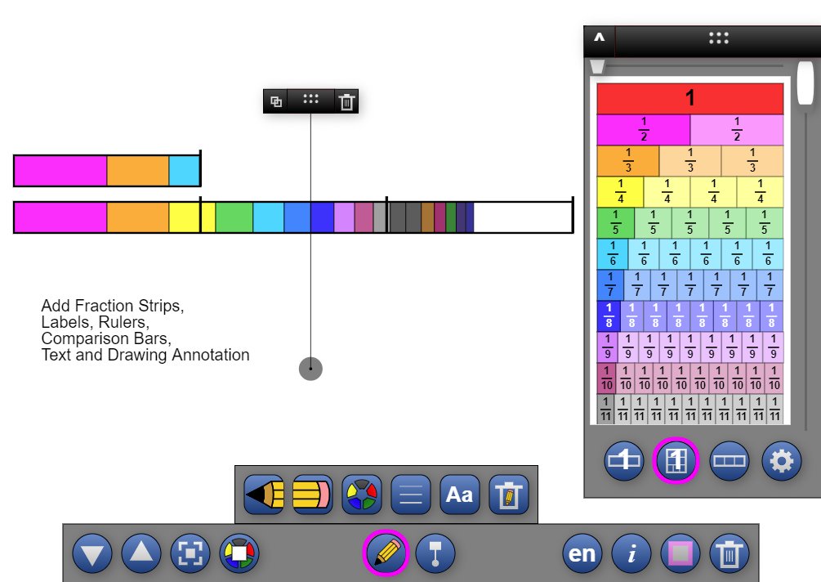Open the pen color wheel
The width and height of the screenshot is (821, 582).
361,494
